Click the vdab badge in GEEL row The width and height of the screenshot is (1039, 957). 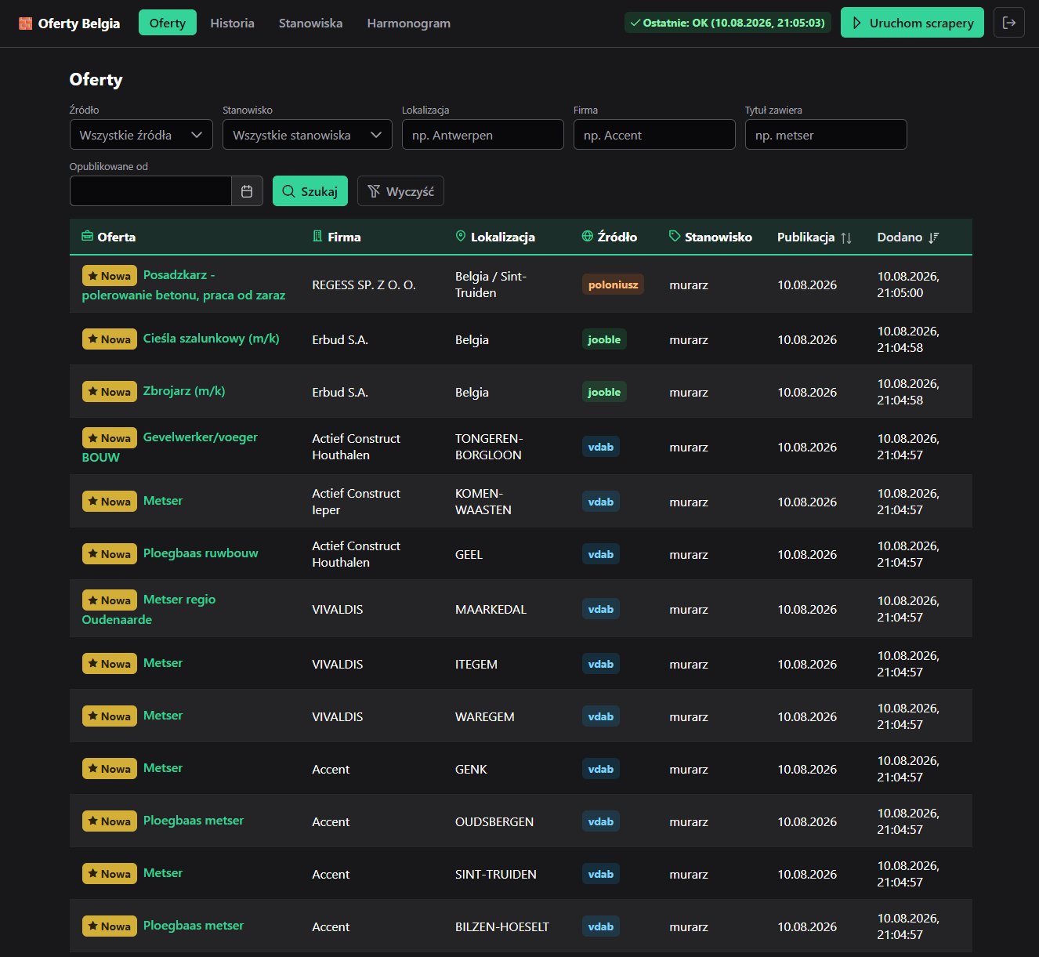click(601, 554)
